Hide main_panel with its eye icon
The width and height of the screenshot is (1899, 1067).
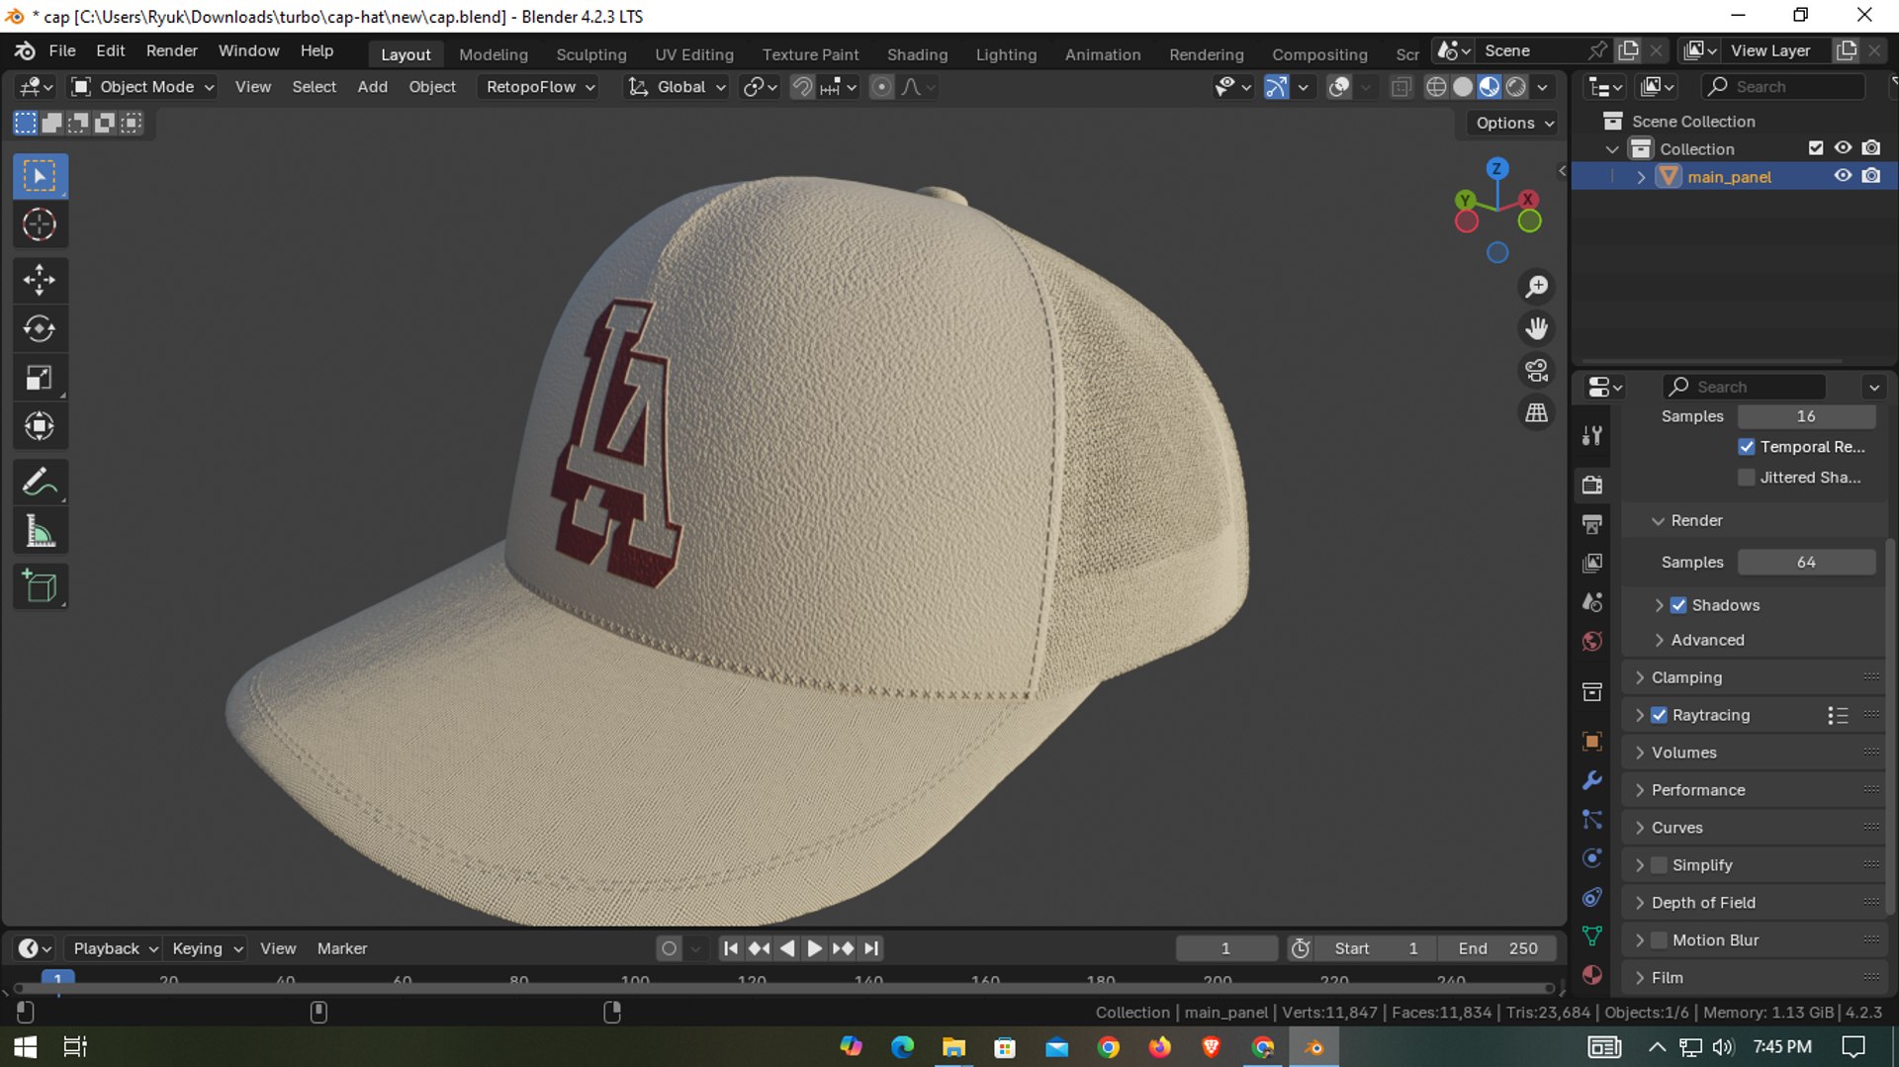click(x=1843, y=176)
